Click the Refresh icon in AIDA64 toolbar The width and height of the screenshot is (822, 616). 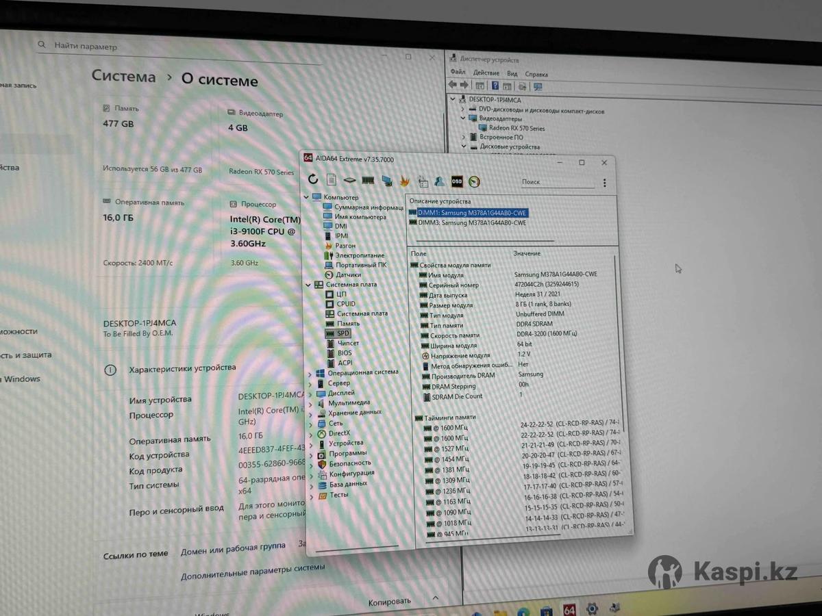point(313,179)
